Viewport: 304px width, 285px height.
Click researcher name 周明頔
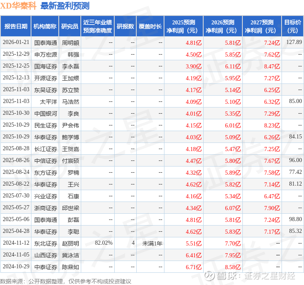click(71, 43)
